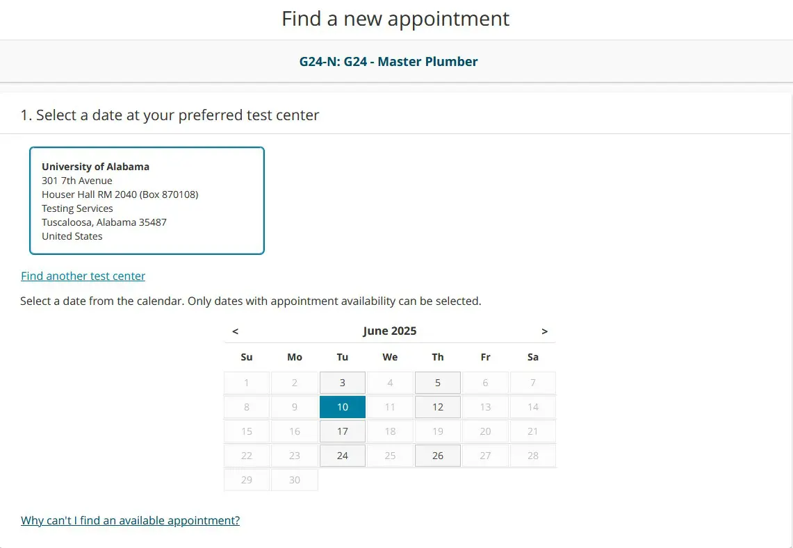Click the Tu column header

(x=342, y=357)
